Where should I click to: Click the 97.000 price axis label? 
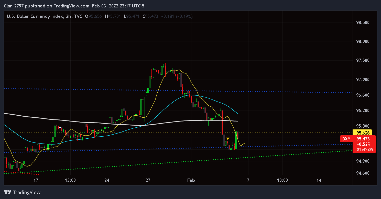[363, 80]
